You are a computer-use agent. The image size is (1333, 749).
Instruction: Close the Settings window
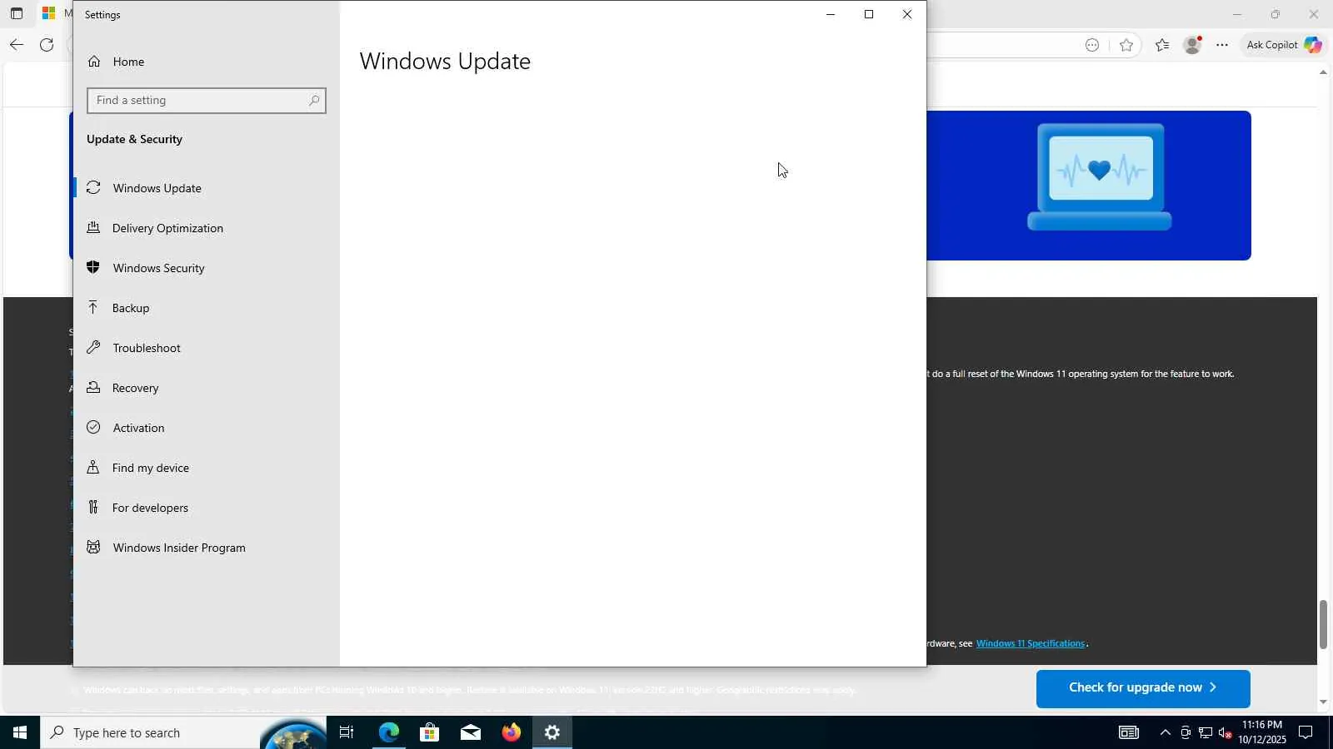907,14
